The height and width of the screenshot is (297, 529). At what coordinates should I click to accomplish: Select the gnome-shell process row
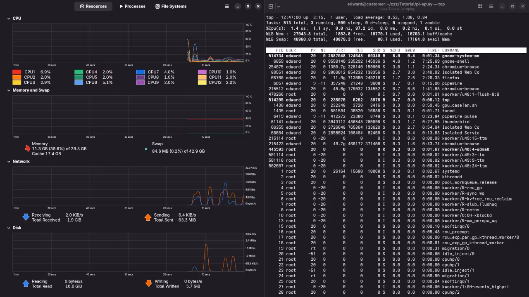[396, 61]
